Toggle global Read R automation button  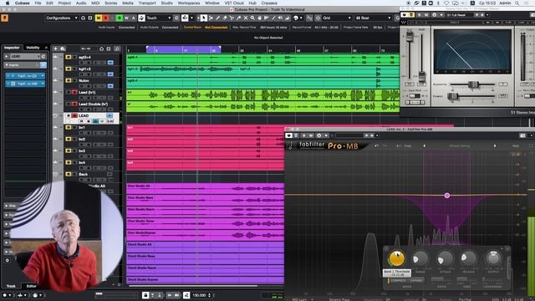tap(120, 18)
